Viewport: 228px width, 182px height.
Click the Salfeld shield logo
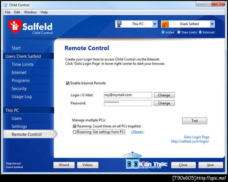point(15,27)
